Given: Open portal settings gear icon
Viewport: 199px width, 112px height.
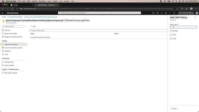Looking at the screenshot, I should 166,13.
